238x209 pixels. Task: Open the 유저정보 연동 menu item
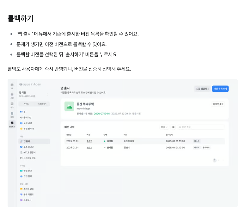point(29,158)
